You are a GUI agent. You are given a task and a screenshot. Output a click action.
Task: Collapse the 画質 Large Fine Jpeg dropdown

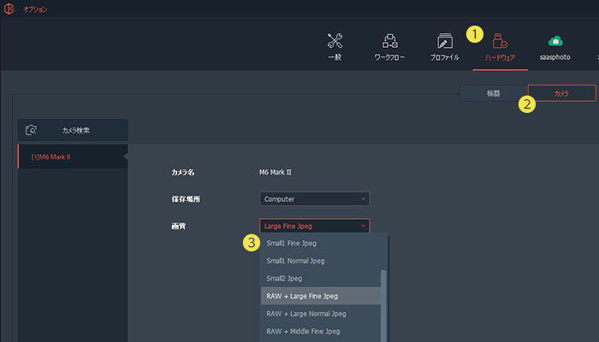tap(314, 226)
